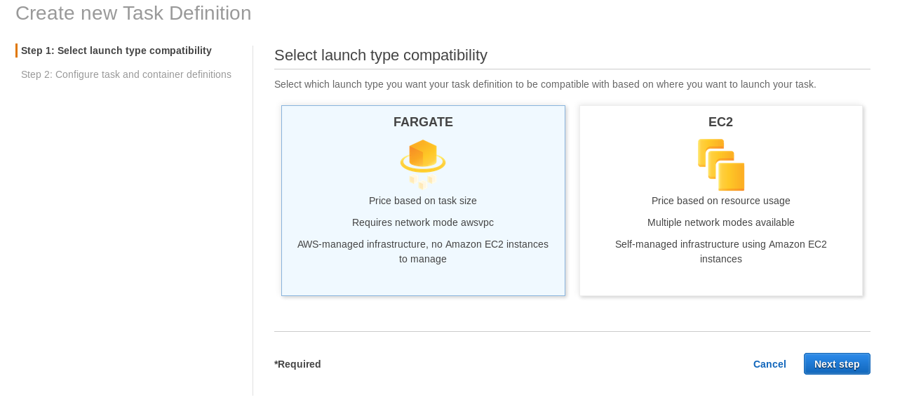Select the EC2 card title
The image size is (921, 402).
[720, 122]
